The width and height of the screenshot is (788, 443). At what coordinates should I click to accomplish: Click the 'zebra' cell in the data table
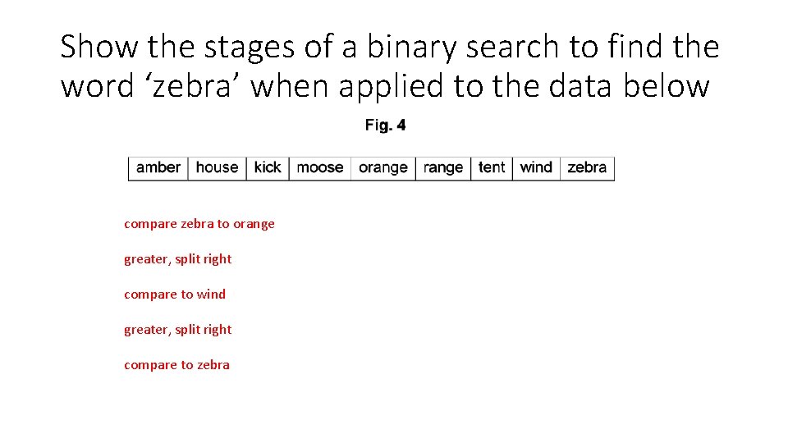[x=587, y=167]
